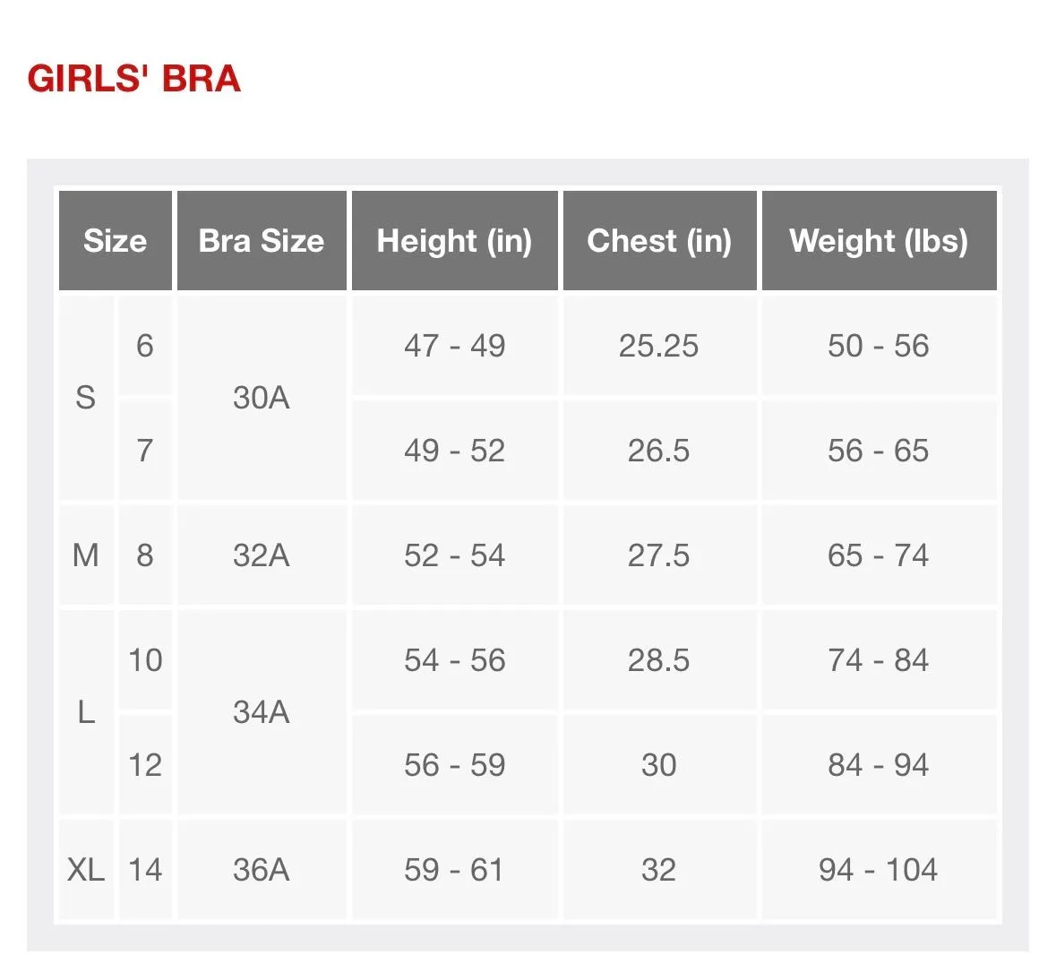Select the 30A bra size cell
This screenshot has height=955, width=1056.
(262, 398)
